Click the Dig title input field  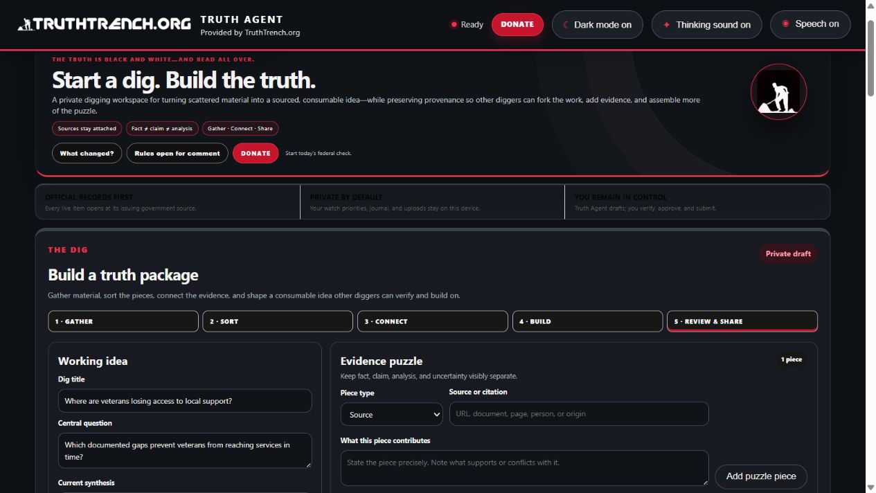(185, 401)
